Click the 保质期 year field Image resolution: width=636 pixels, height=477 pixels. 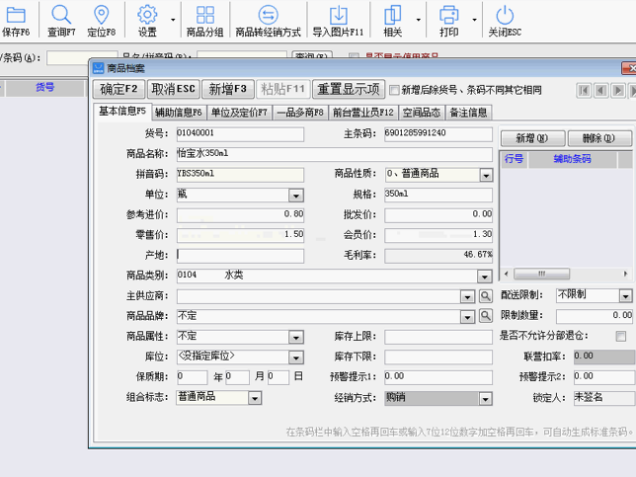(193, 377)
